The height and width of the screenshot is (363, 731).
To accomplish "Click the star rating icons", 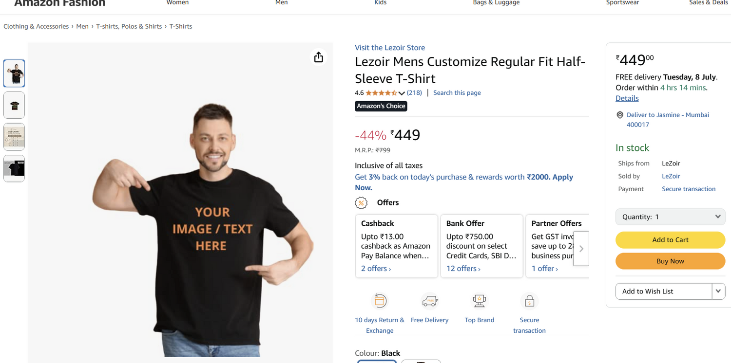I will pos(381,93).
